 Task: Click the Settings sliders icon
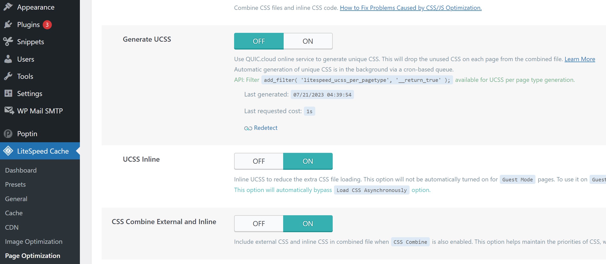[x=8, y=93]
